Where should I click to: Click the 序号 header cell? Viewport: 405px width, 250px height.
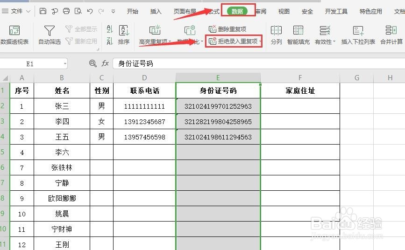pos(22,90)
